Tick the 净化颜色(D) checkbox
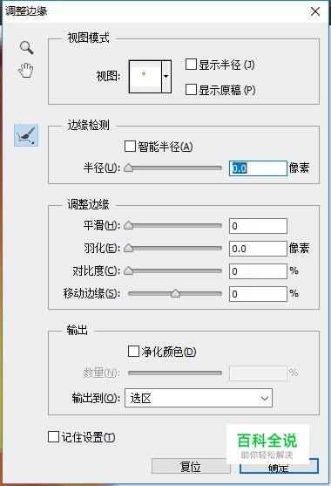 pyautogui.click(x=133, y=351)
